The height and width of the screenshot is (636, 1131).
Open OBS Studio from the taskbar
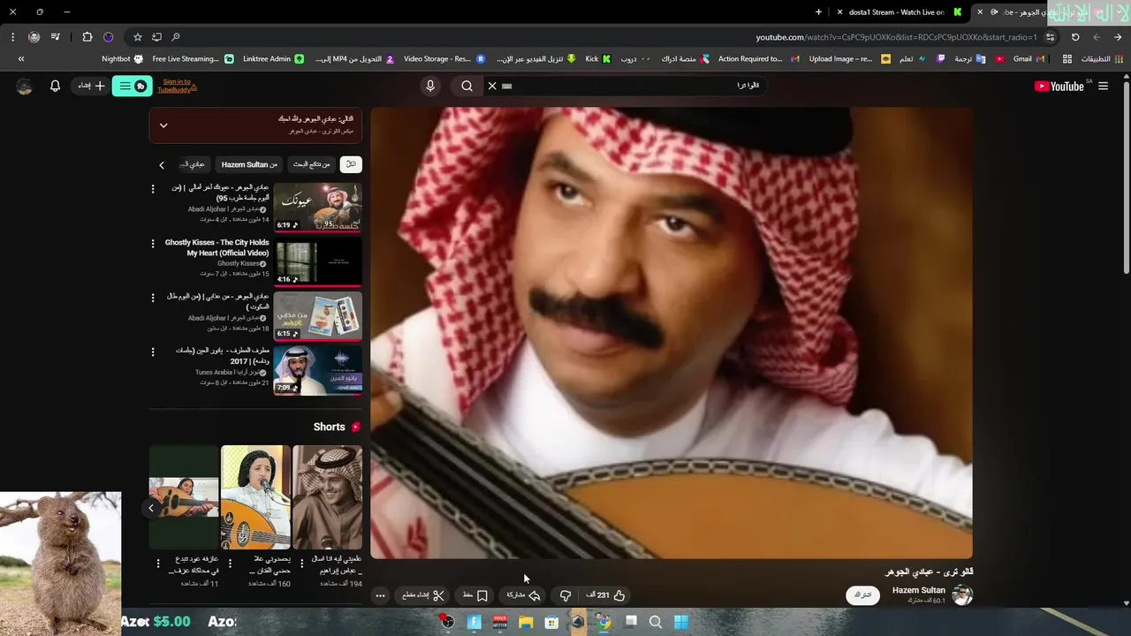[x=448, y=622]
